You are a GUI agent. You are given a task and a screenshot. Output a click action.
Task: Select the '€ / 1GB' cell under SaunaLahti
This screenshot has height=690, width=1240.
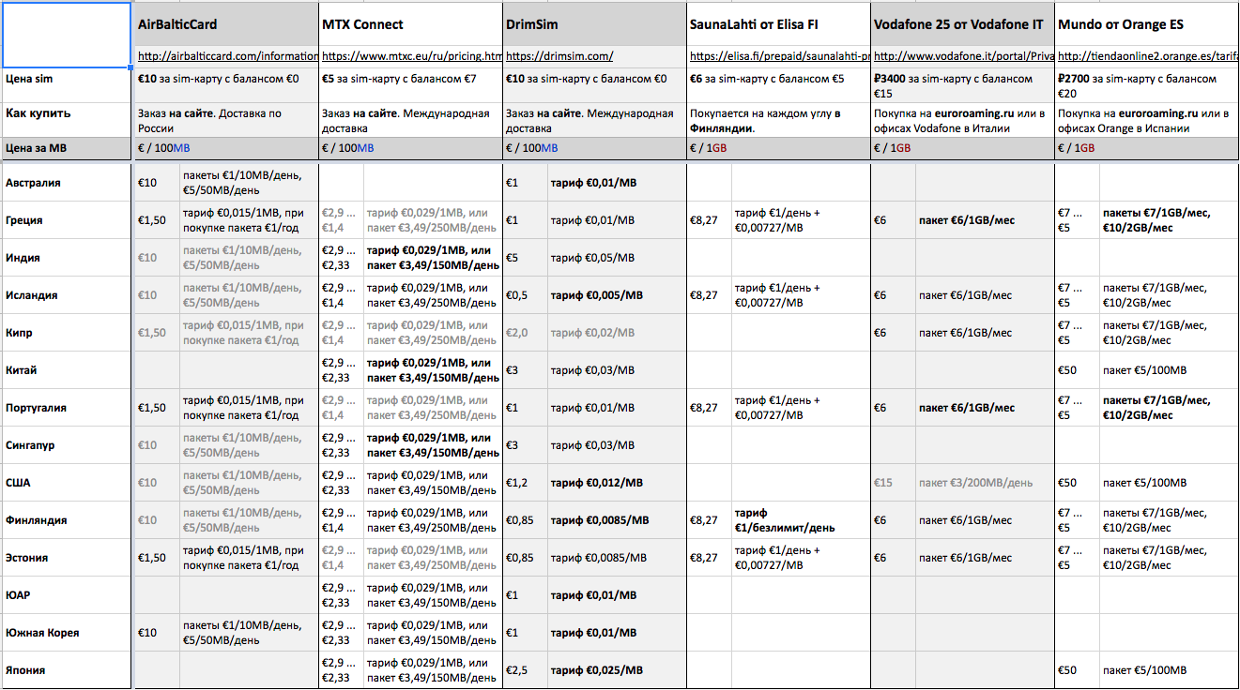(x=780, y=148)
